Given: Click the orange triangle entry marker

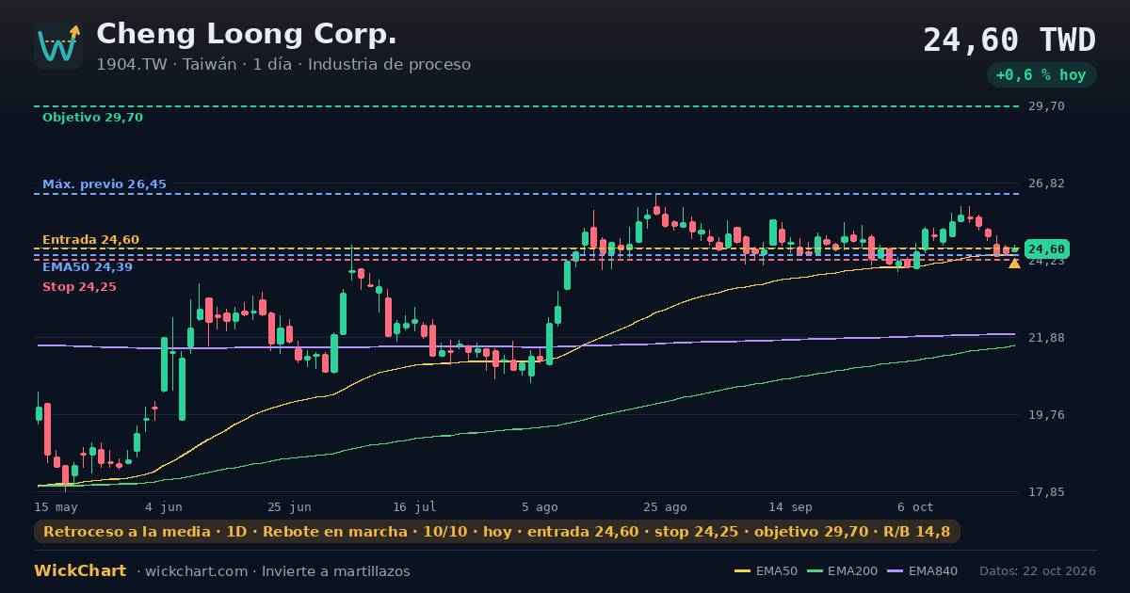Looking at the screenshot, I should [x=1014, y=264].
